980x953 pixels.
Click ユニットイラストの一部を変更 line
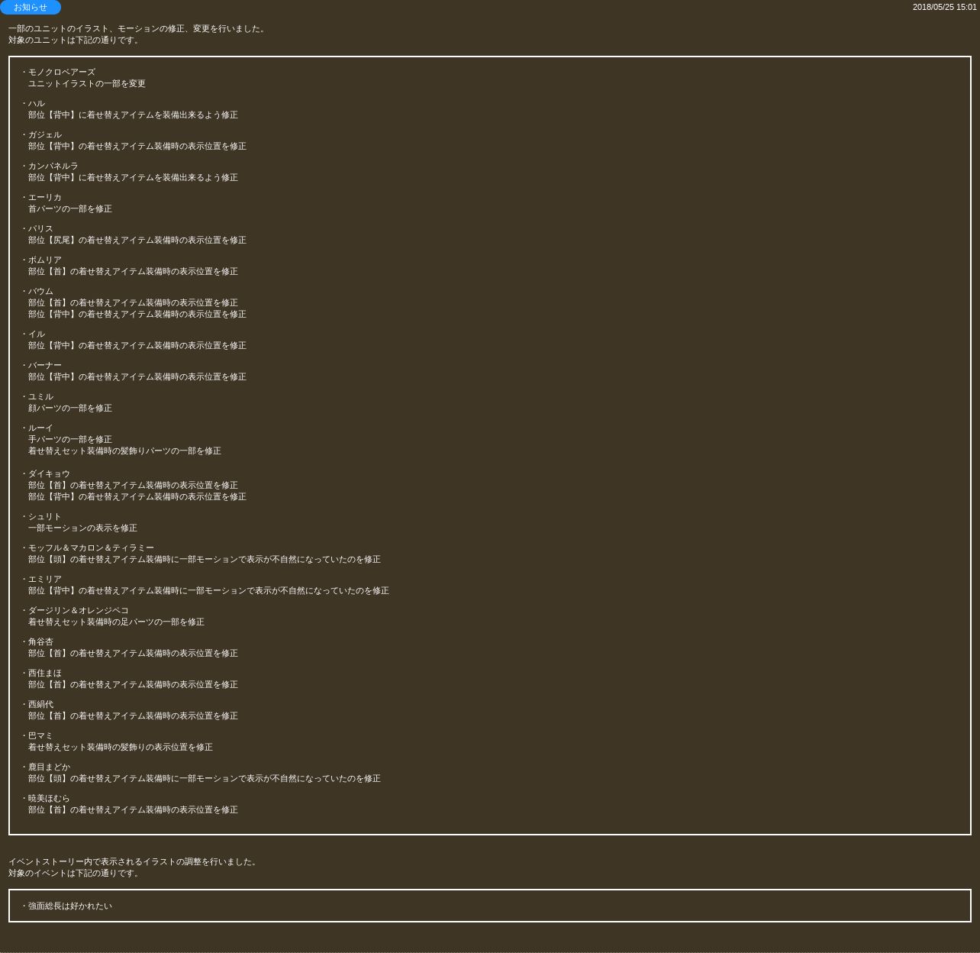(87, 84)
